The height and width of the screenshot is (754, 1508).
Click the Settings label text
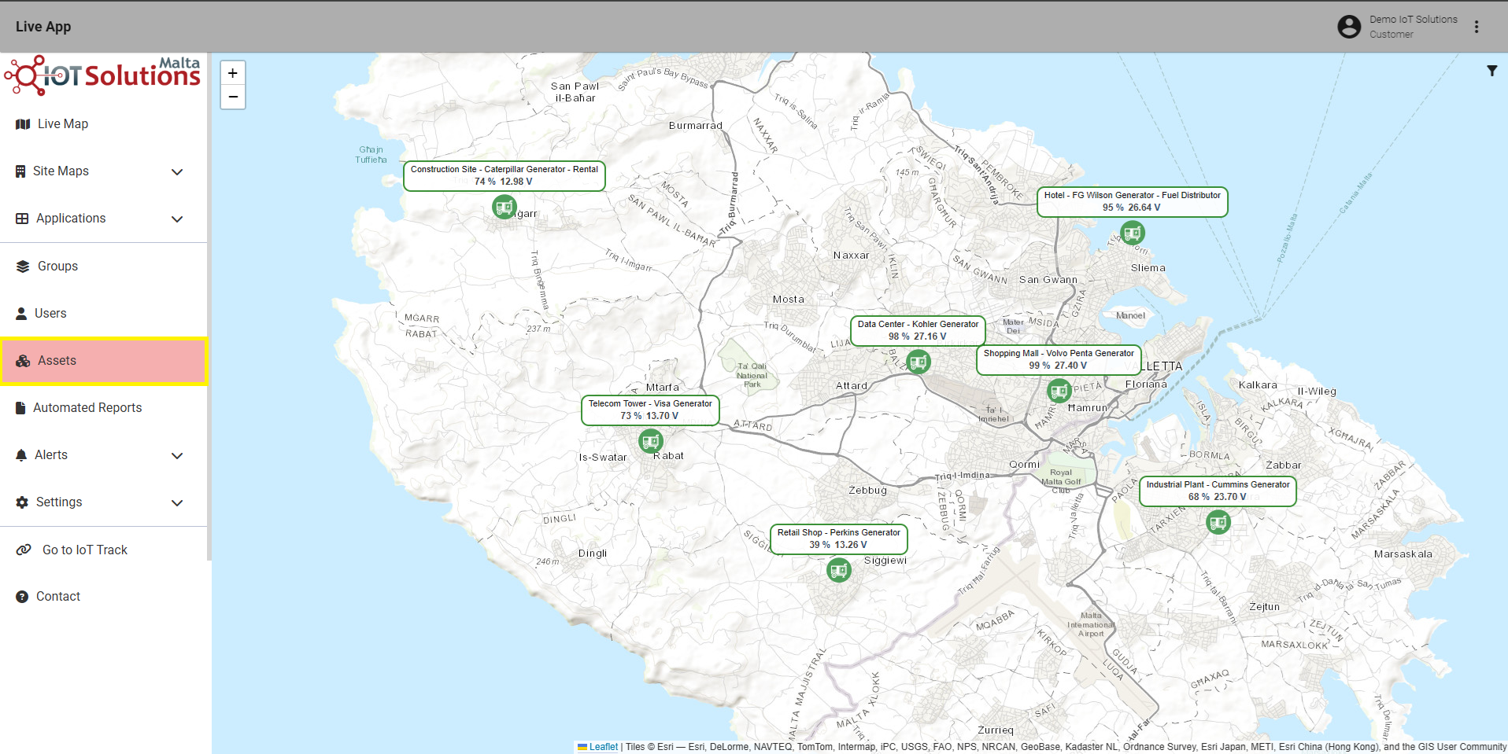tap(59, 502)
